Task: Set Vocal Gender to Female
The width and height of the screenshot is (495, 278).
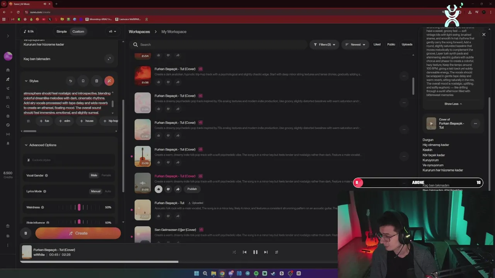Action: pyautogui.click(x=106, y=175)
